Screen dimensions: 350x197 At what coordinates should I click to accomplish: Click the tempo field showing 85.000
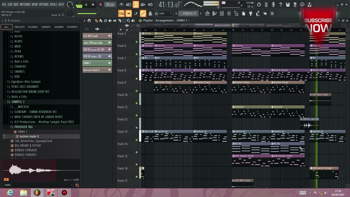pos(110,5)
